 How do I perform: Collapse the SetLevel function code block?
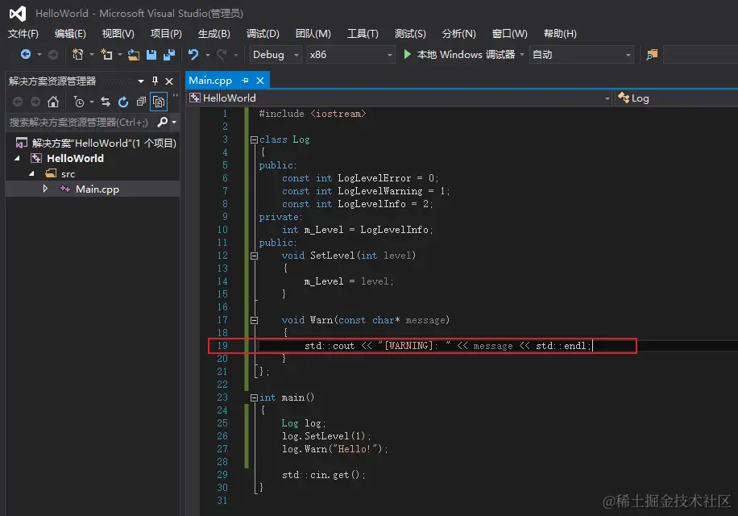pos(254,256)
